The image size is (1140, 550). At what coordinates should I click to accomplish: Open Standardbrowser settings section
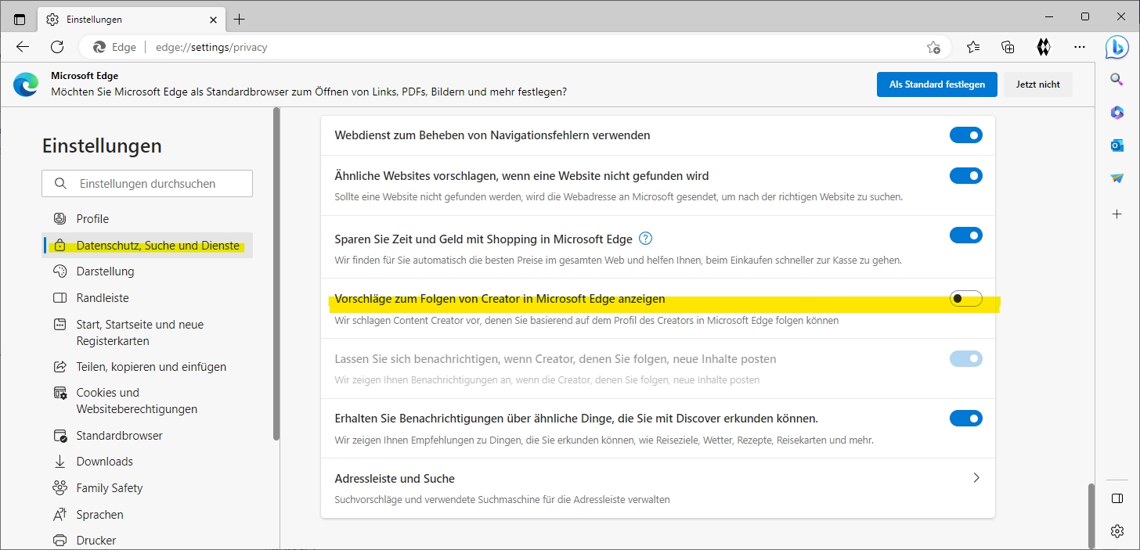point(148,436)
